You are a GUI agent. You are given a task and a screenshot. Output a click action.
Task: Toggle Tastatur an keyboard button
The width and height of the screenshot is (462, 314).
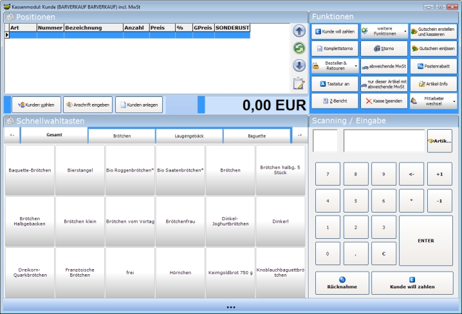coord(334,83)
